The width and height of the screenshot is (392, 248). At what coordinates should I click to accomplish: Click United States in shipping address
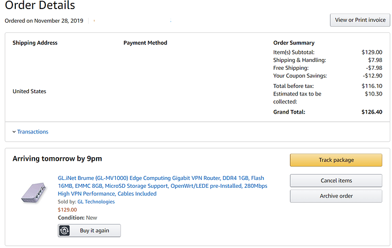30,91
